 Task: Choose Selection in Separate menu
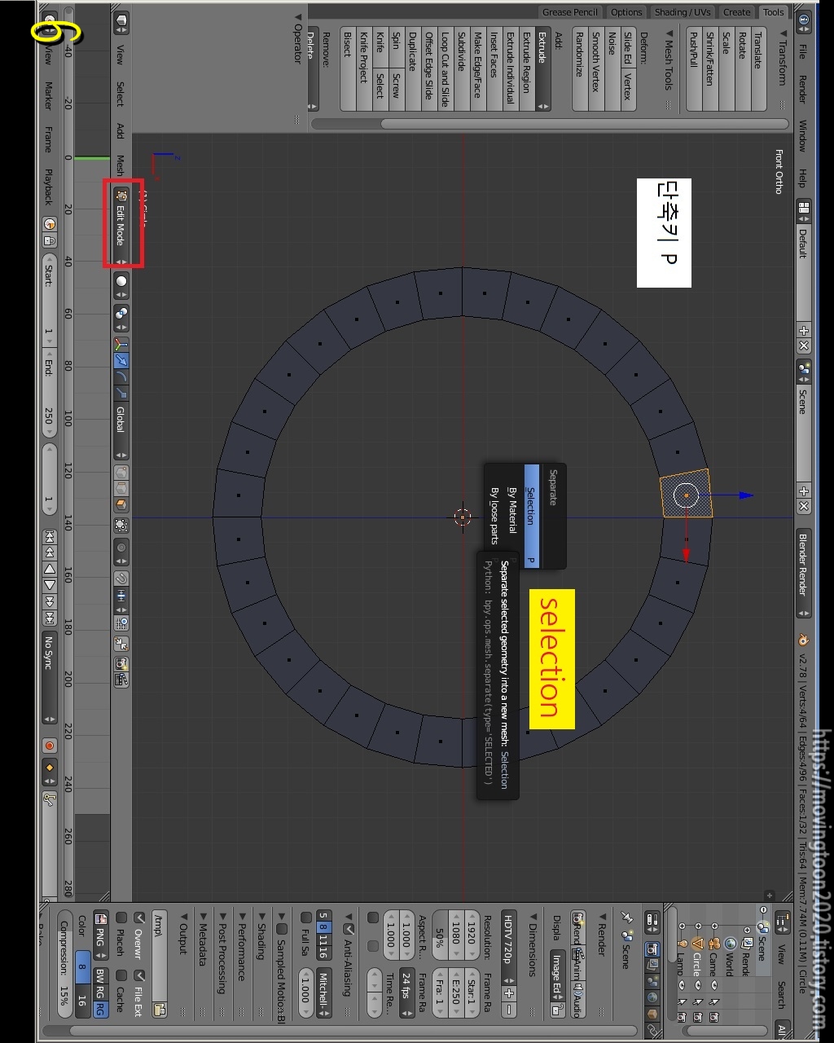(531, 515)
